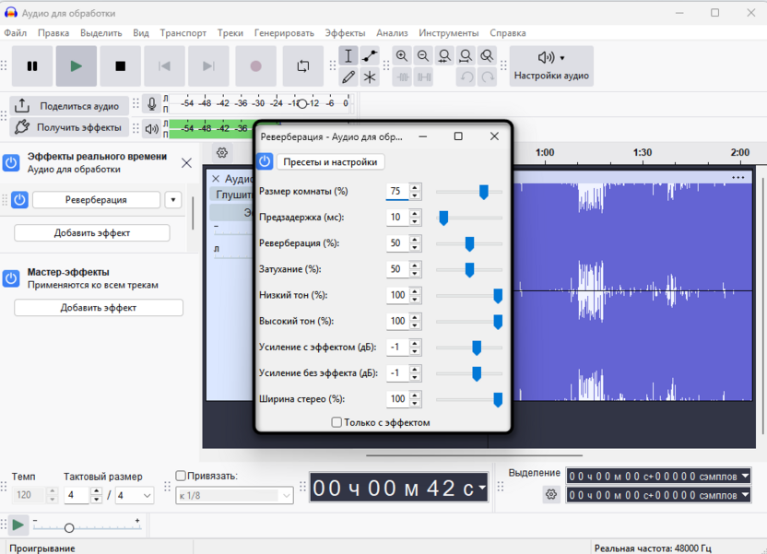
Task: Adjust the playback speed slider
Action: (x=69, y=528)
